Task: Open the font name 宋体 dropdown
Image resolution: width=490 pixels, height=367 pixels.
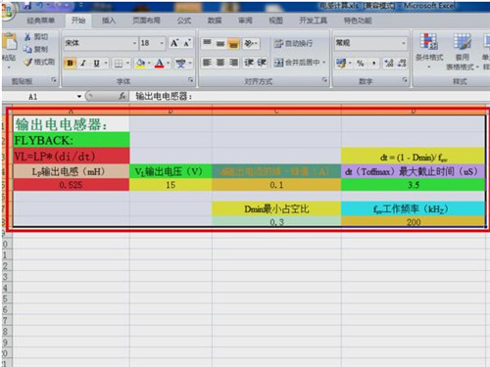Action: click(134, 43)
